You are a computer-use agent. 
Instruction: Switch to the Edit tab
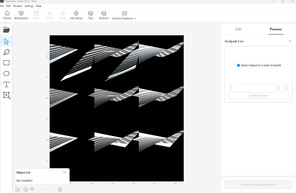(x=239, y=29)
